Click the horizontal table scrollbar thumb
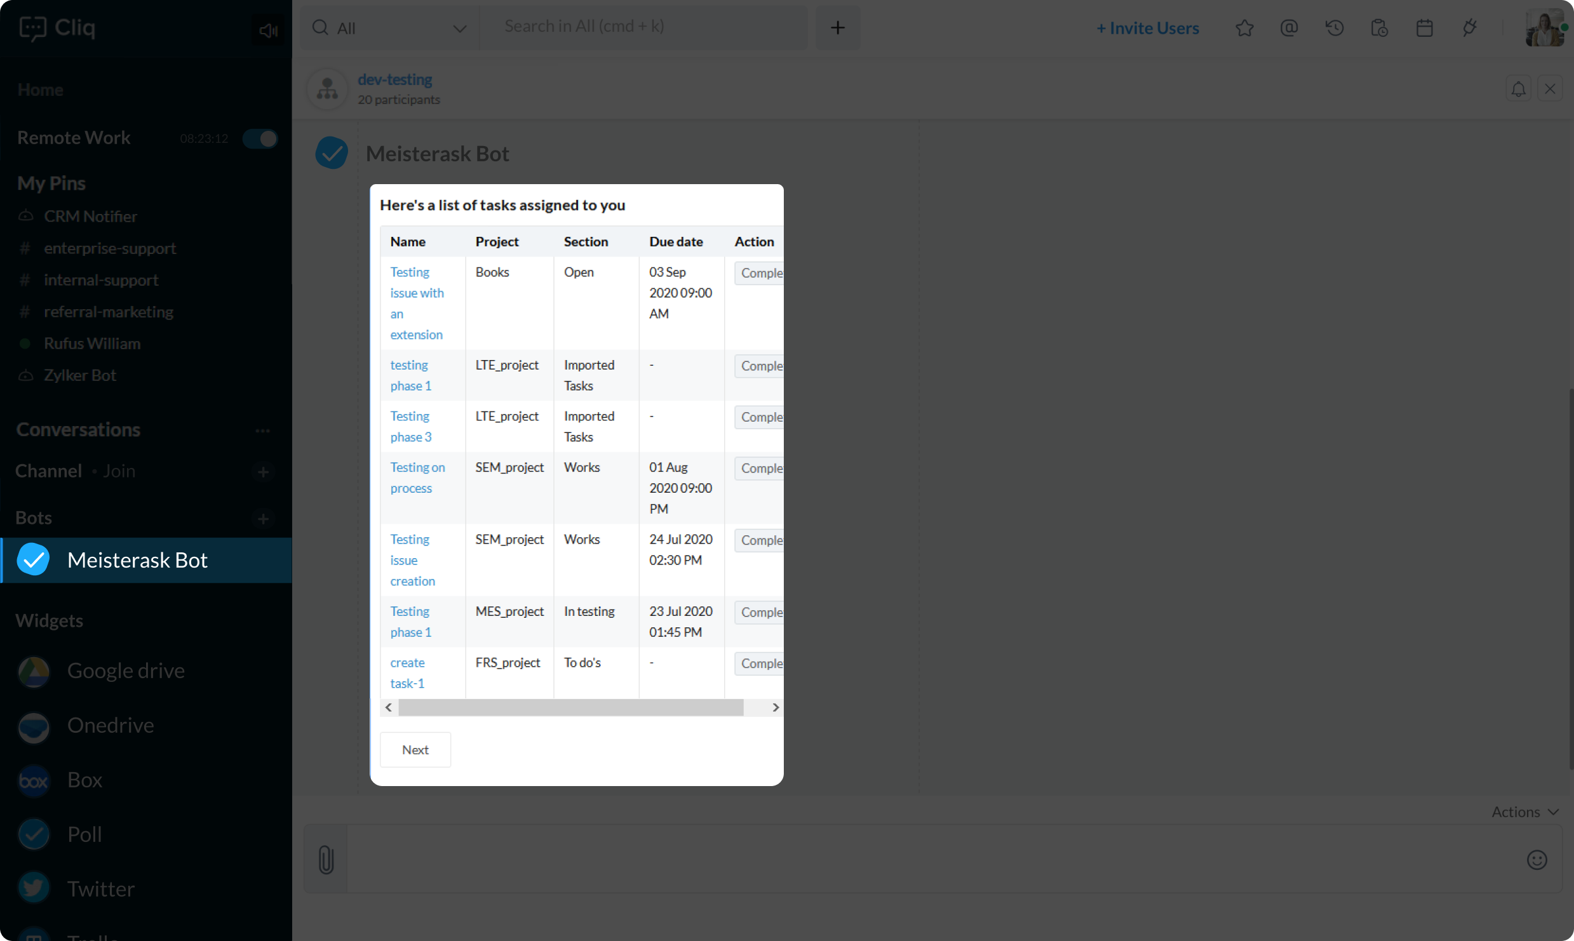The width and height of the screenshot is (1574, 941). (571, 707)
